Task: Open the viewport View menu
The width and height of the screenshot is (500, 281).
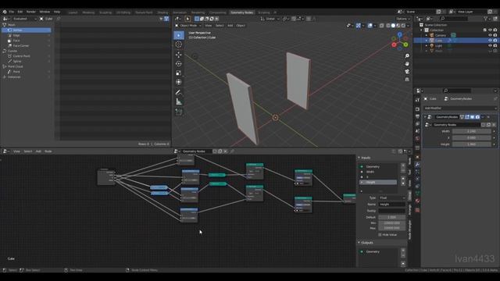Action: pyautogui.click(x=209, y=26)
